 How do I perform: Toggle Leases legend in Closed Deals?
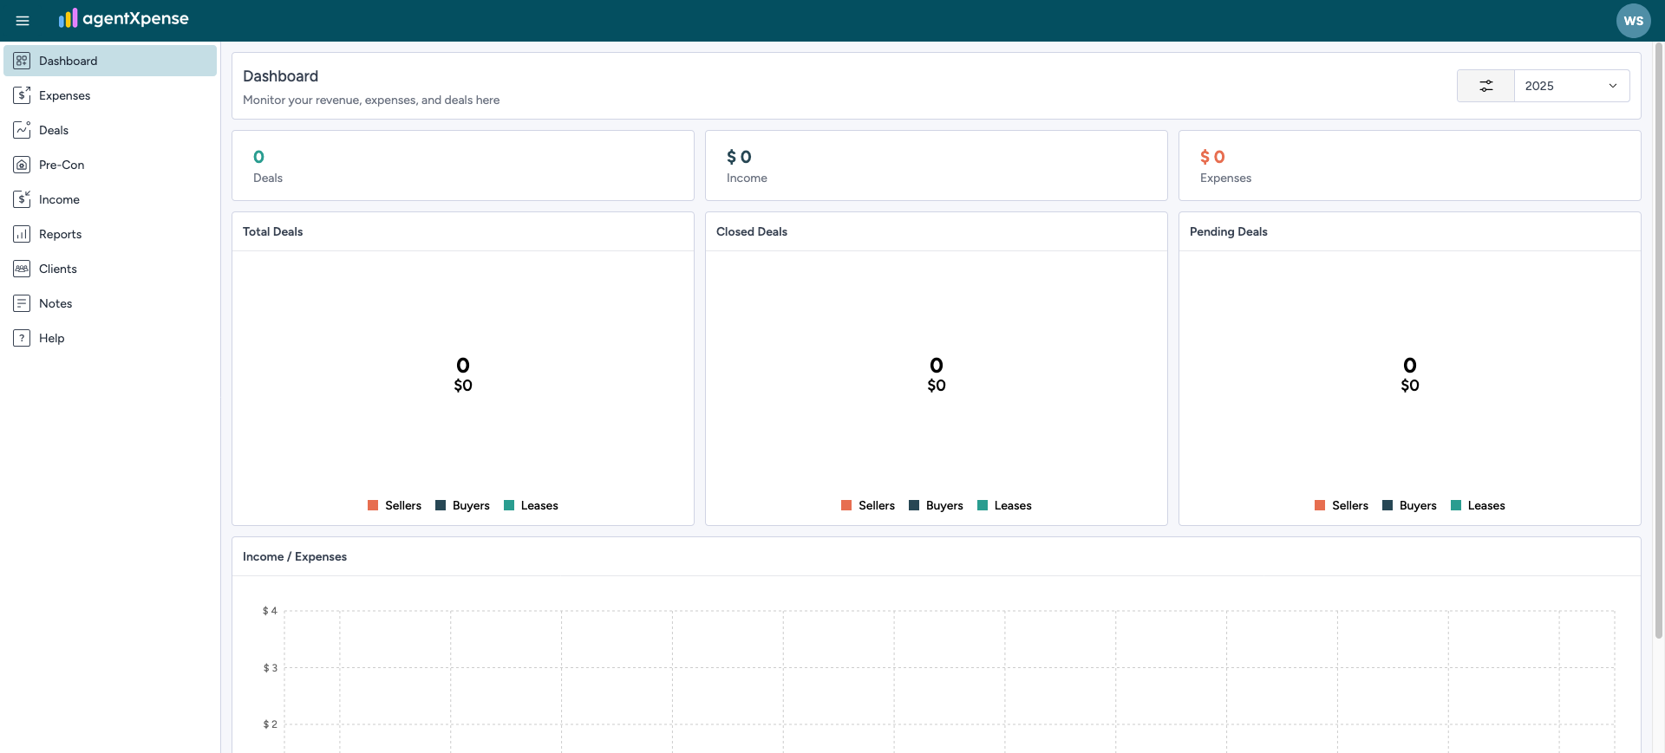coord(1004,505)
